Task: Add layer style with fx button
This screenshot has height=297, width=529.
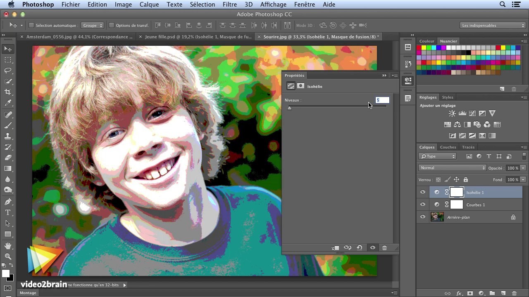Action: [x=459, y=293]
